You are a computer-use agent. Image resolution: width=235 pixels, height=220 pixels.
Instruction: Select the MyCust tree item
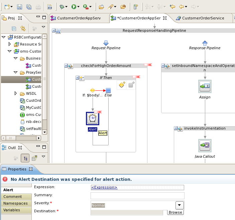coord(30,107)
